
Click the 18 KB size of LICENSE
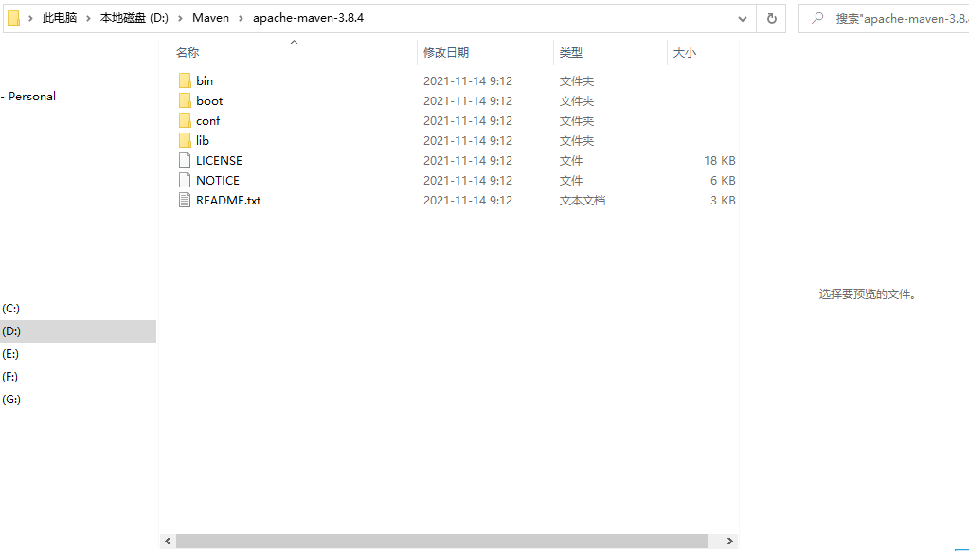(719, 161)
